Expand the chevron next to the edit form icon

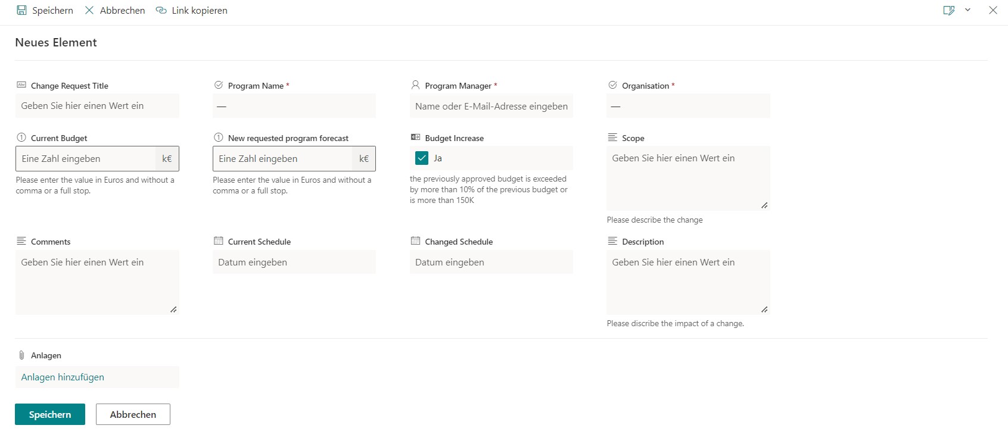point(968,10)
